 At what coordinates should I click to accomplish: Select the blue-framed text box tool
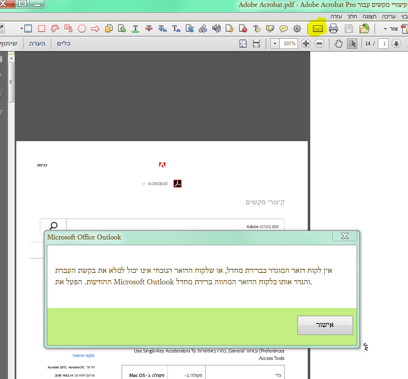(x=28, y=29)
